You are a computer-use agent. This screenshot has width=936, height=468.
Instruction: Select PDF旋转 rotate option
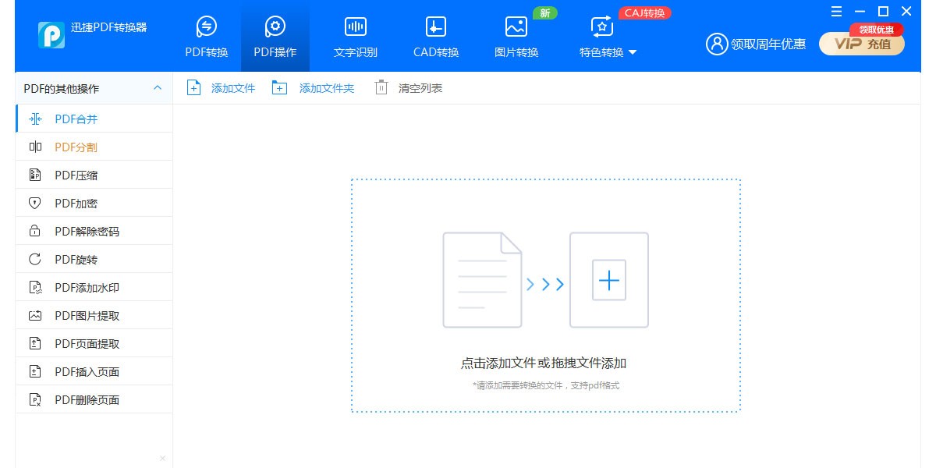pos(76,259)
